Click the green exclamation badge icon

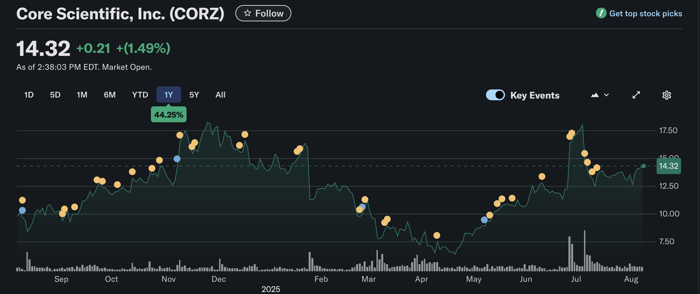(601, 14)
